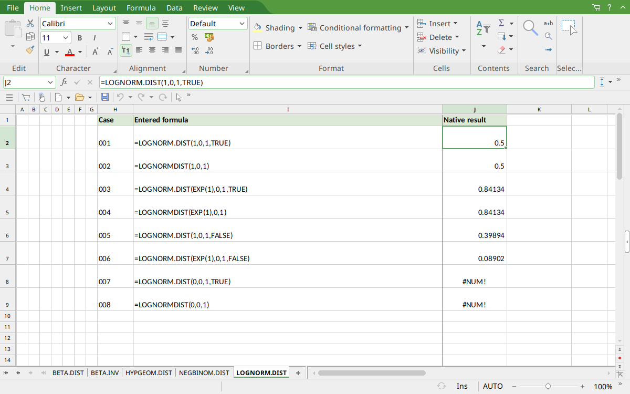630x394 pixels.
Task: Toggle bottom vertical alignment
Action: 152,23
